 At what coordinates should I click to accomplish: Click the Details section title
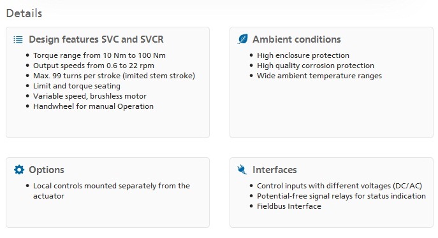pos(24,13)
